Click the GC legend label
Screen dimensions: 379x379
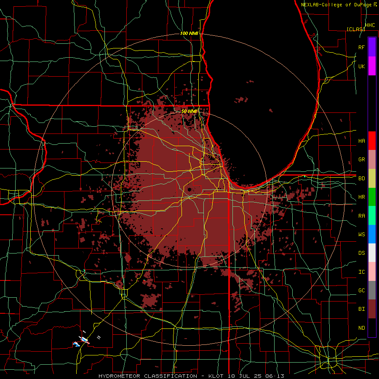(x=361, y=291)
